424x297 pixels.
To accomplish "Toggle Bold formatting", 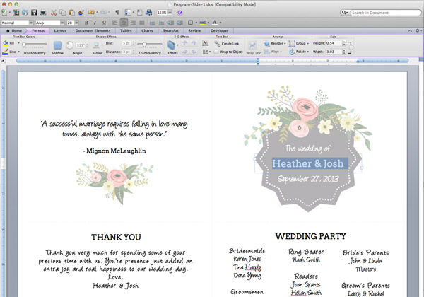I will pos(86,23).
